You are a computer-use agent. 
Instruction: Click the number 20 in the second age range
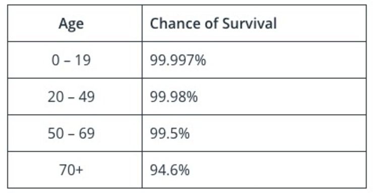tap(55, 96)
